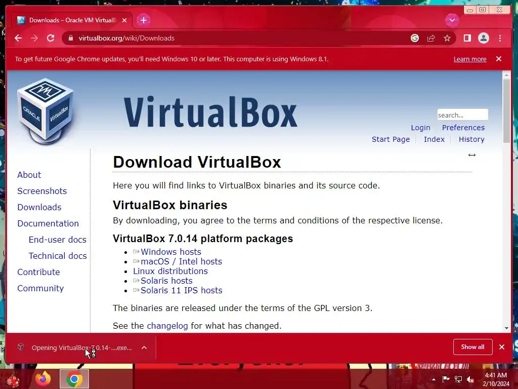Open the Start button on the taskbar

point(13,379)
